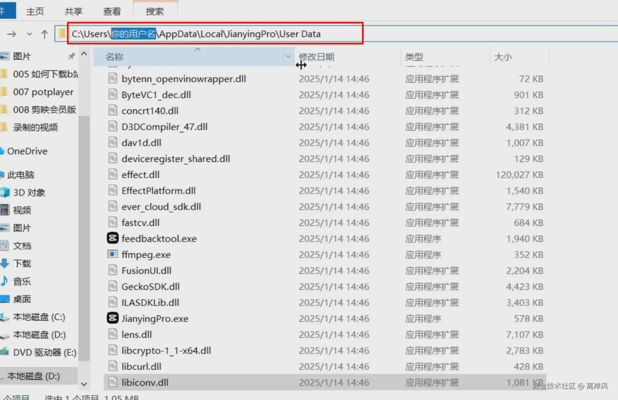Switch to the 共享 ribbon tab
This screenshot has height=400, width=618.
point(73,11)
